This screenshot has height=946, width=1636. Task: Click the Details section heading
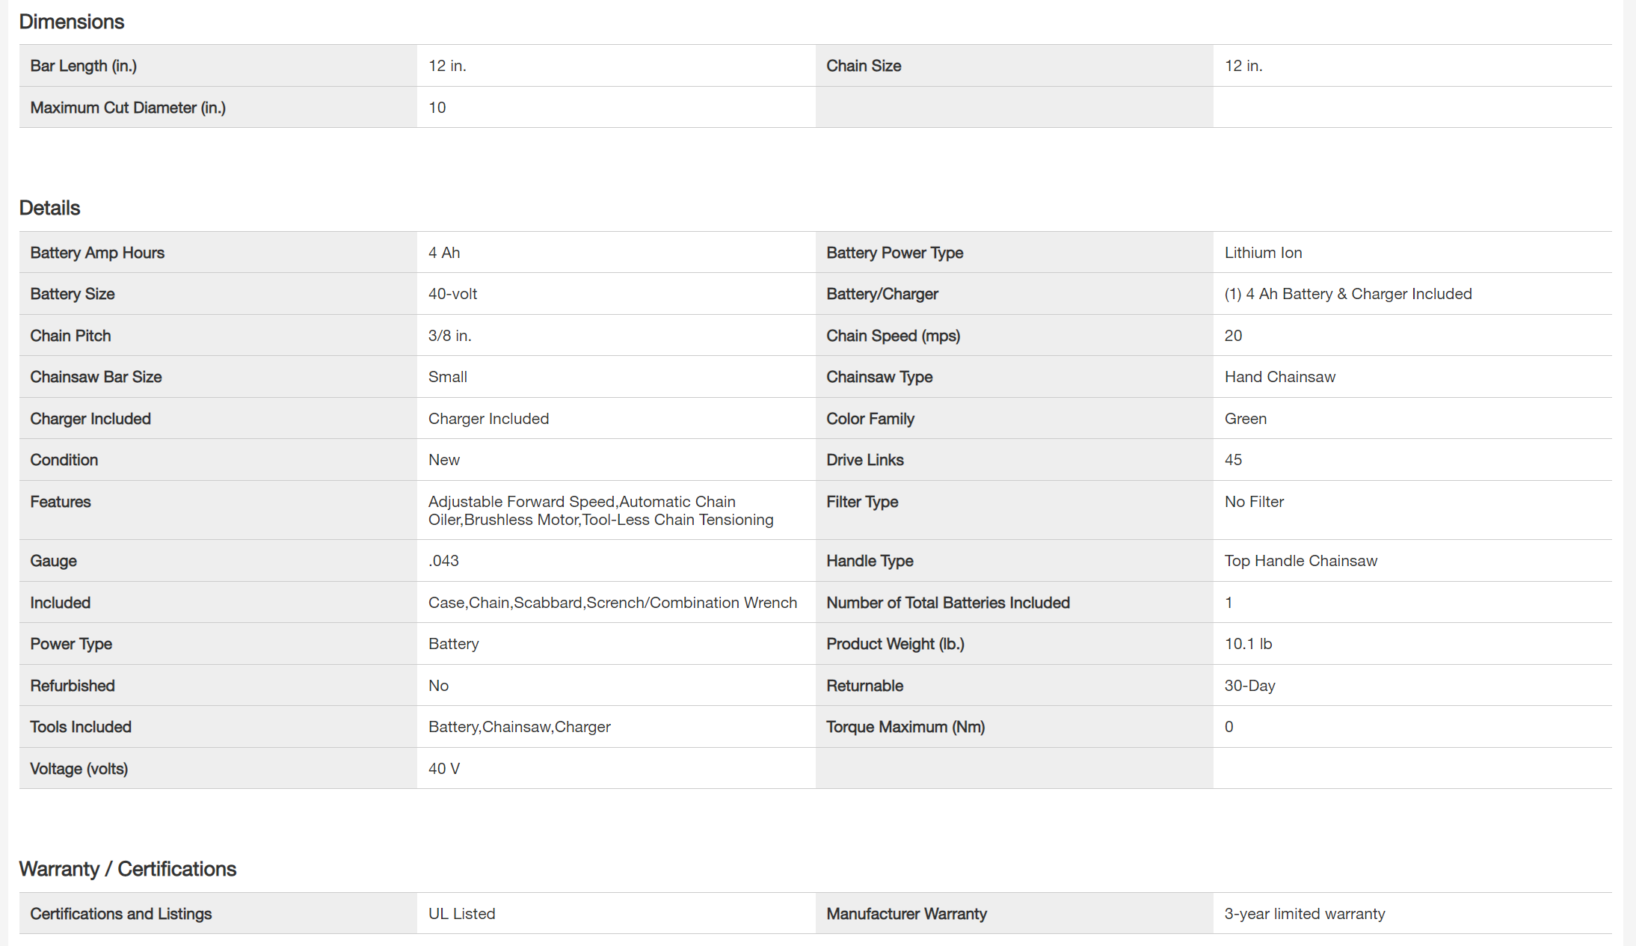click(x=49, y=208)
